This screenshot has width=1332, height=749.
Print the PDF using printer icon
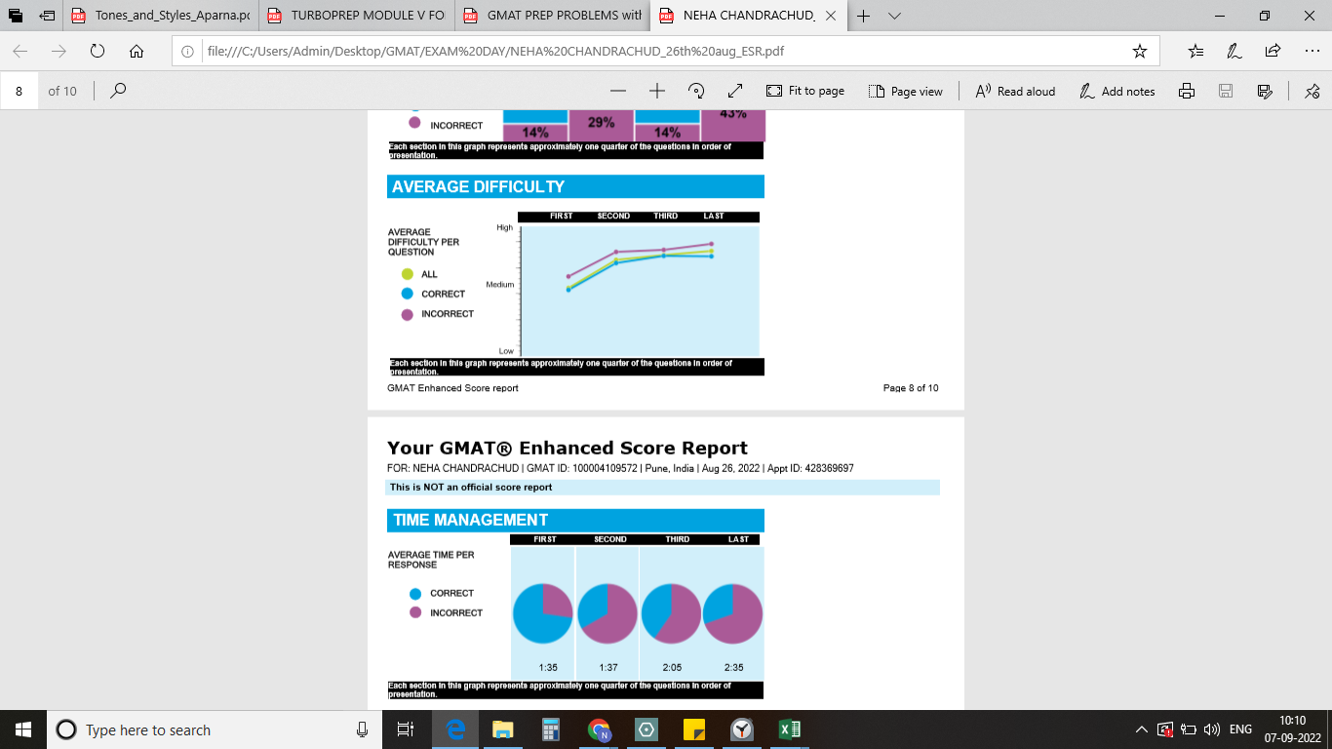[1187, 91]
